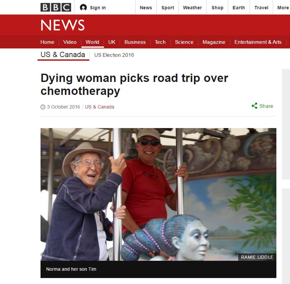Click the Sign in avatar icon

click(x=83, y=8)
